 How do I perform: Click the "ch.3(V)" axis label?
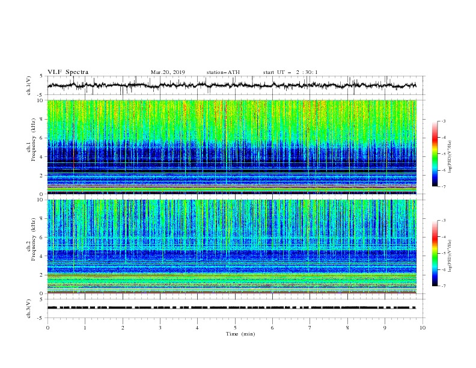(x=29, y=308)
